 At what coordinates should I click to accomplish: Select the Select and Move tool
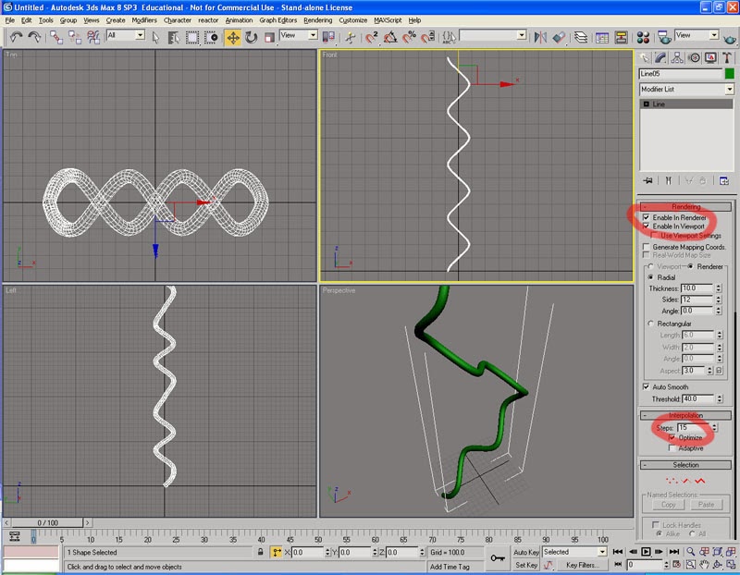pos(233,37)
